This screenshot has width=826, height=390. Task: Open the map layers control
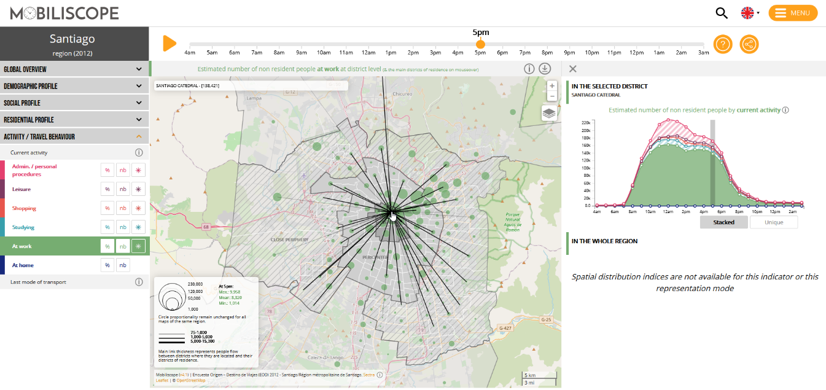coord(549,113)
